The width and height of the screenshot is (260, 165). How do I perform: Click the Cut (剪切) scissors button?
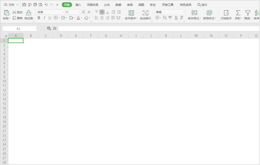[18, 12]
